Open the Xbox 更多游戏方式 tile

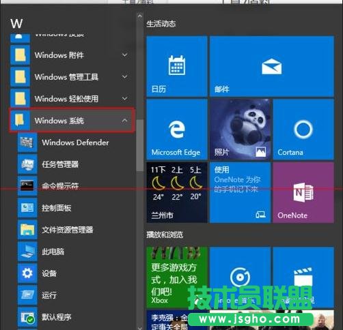(177, 277)
